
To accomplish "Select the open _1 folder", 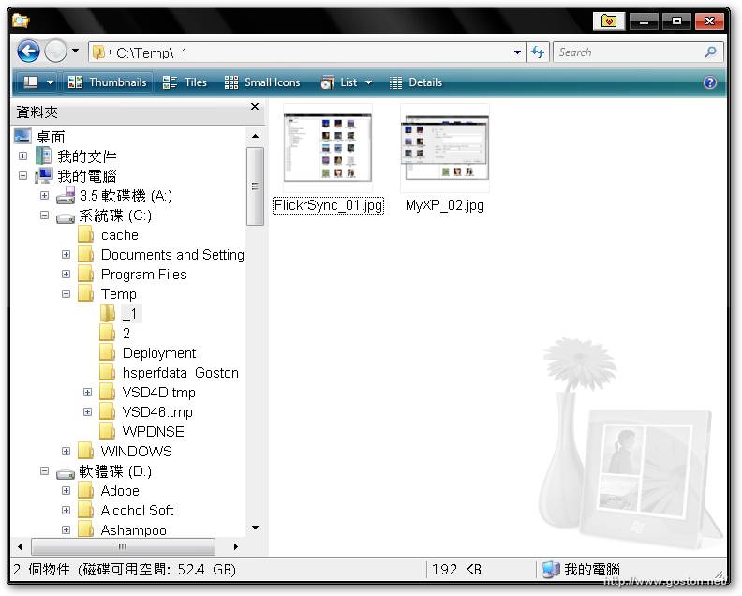I will 131,313.
